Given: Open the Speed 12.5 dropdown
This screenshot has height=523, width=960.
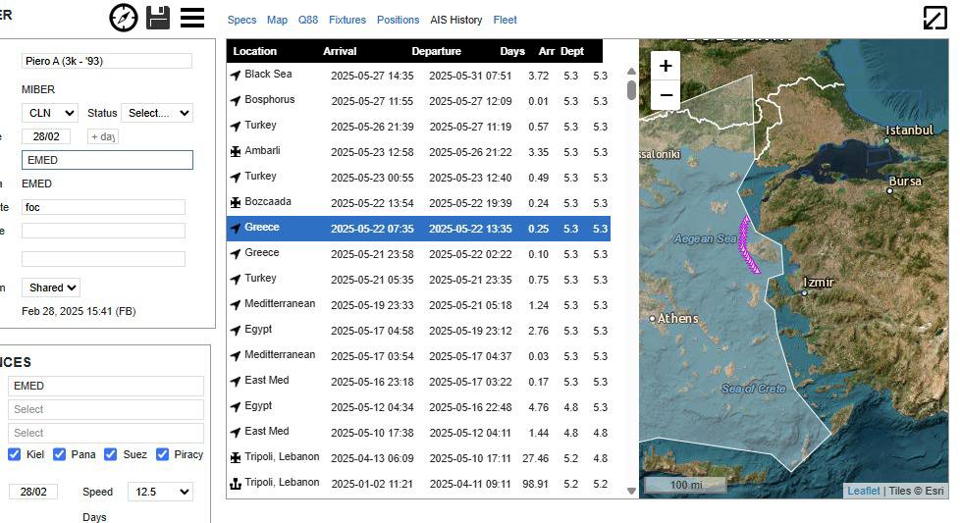Looking at the screenshot, I should [160, 492].
